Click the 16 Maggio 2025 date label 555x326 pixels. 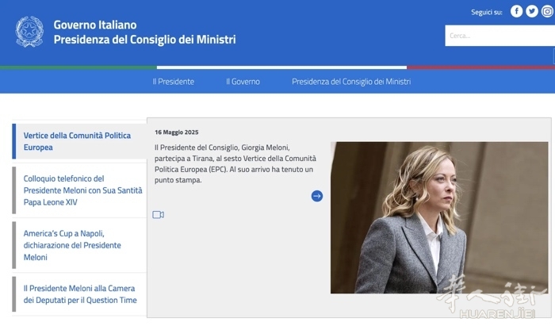click(x=178, y=132)
